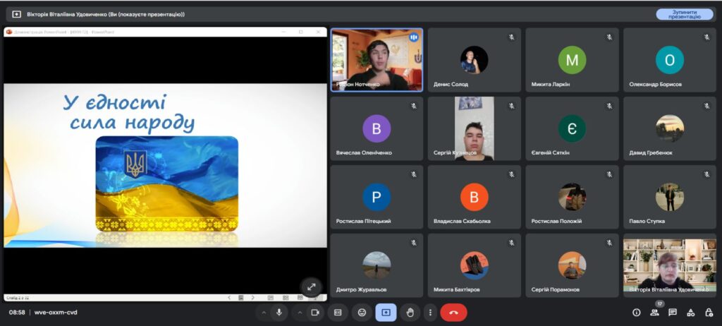The height and width of the screenshot is (326, 722).
Task: Expand video settings arrow beside camera
Action: 300,312
